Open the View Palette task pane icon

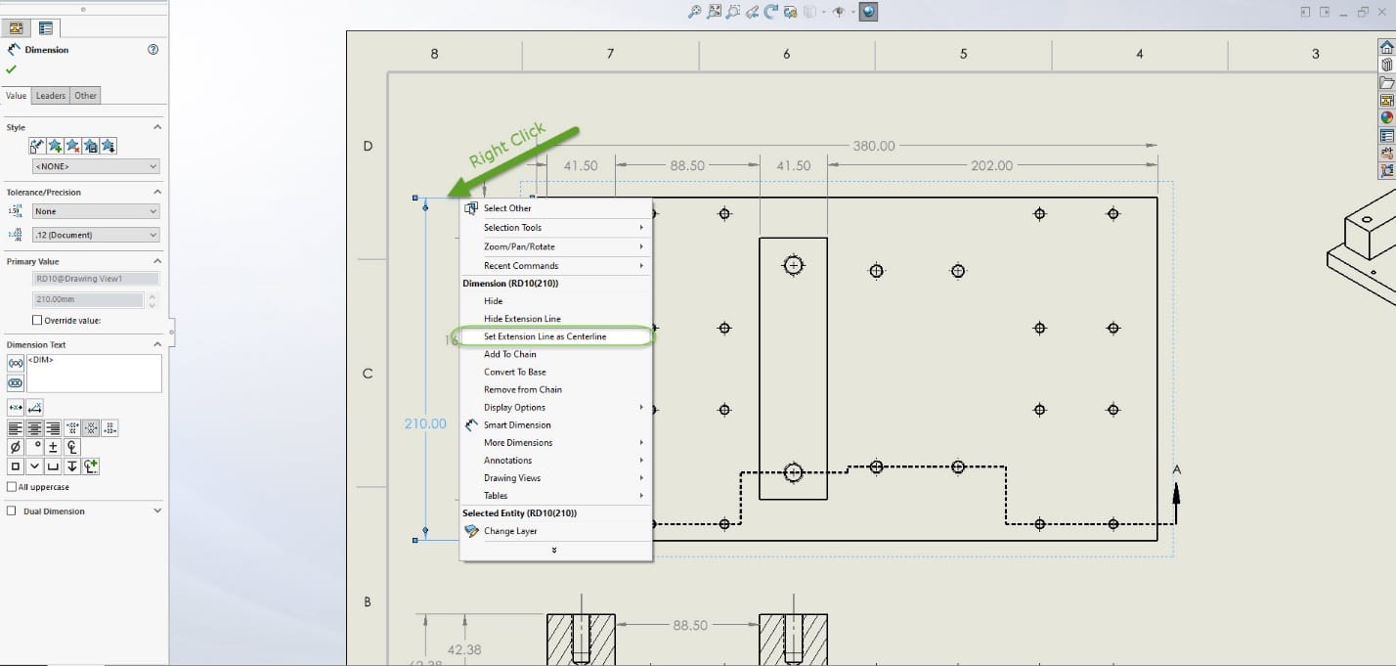click(x=1386, y=100)
